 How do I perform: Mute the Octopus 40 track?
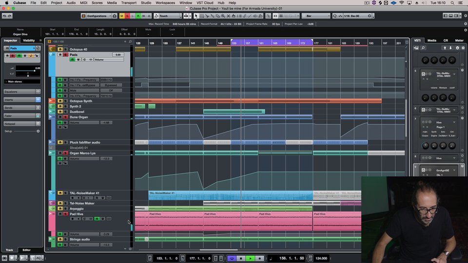pos(60,49)
